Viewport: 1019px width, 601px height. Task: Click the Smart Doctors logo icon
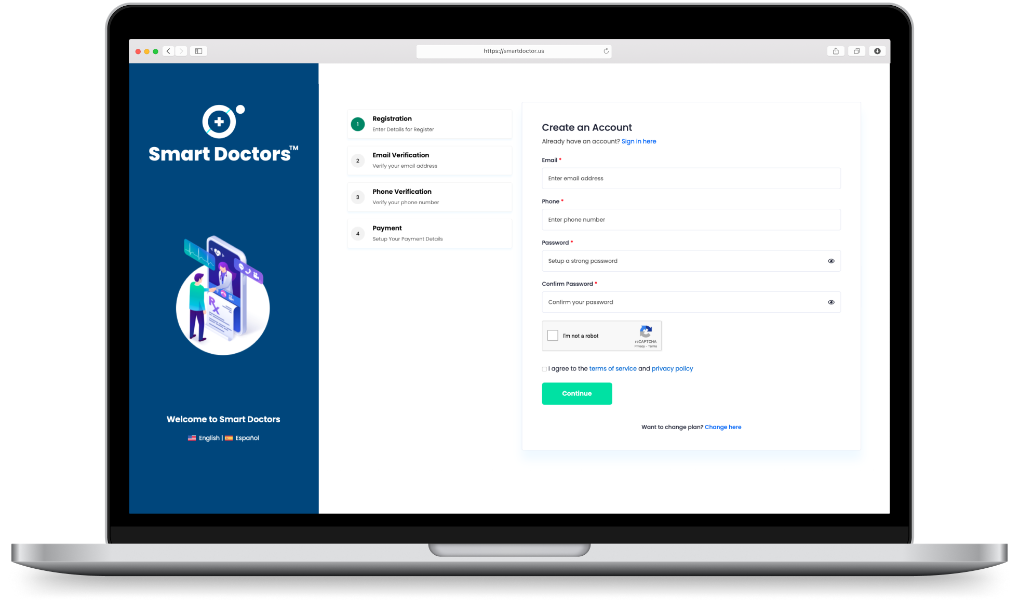pyautogui.click(x=220, y=122)
